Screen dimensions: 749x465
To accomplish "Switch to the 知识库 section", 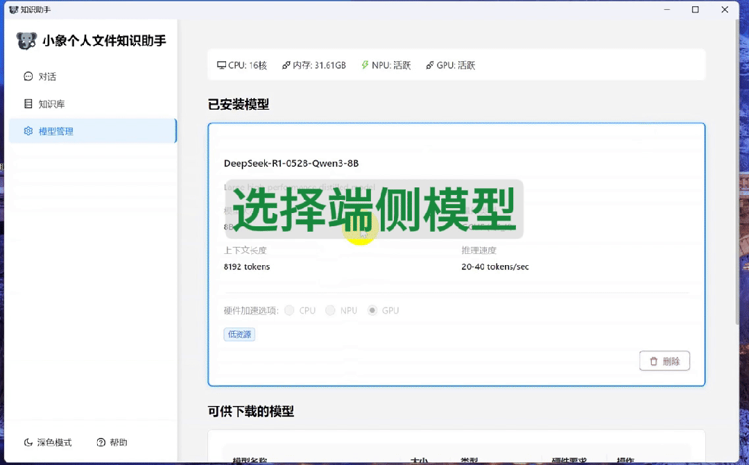I will pos(51,104).
